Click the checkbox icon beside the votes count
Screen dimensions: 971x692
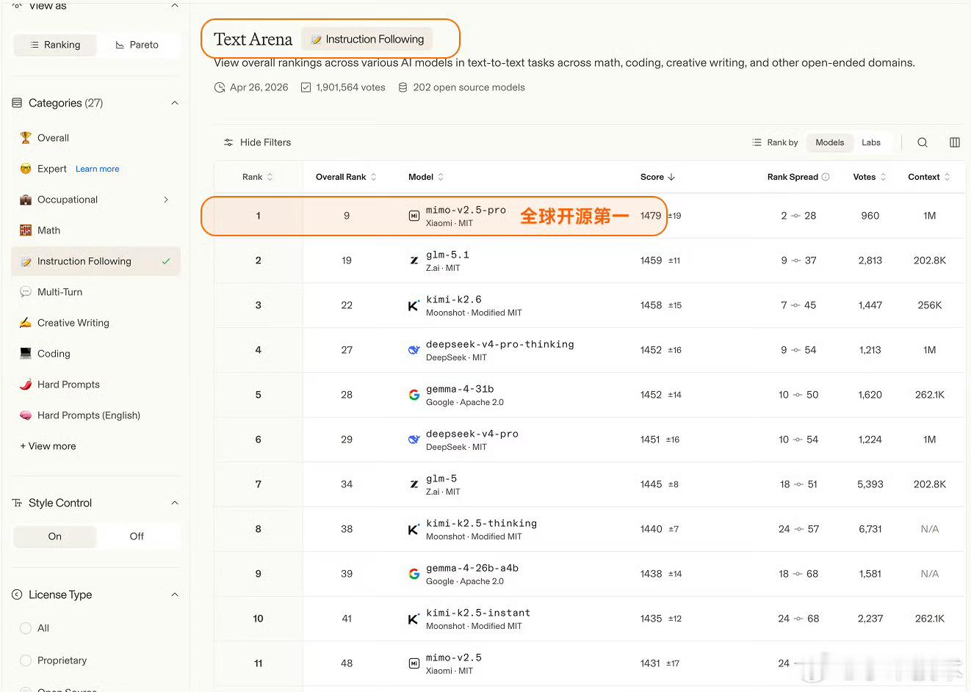click(306, 87)
